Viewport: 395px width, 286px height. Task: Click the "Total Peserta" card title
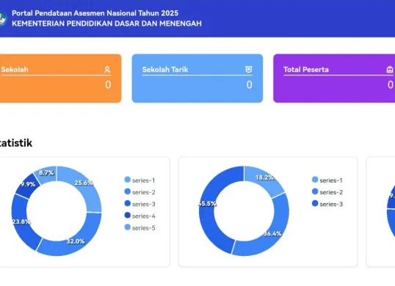[306, 70]
